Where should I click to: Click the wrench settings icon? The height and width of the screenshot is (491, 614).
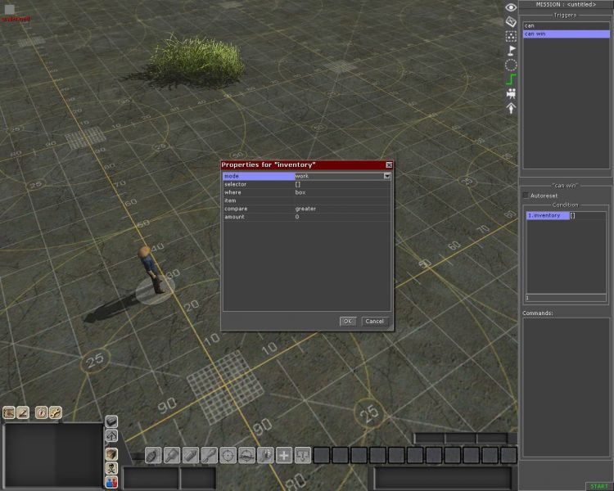[x=55, y=412]
